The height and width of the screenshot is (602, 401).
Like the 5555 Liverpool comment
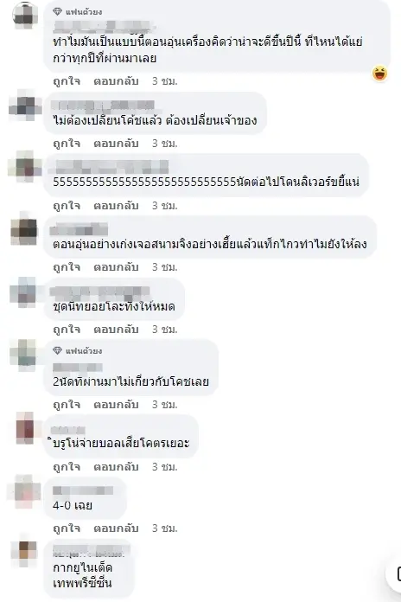(67, 206)
